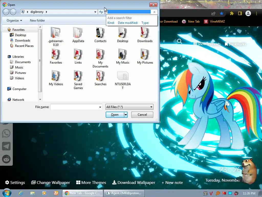
Task: Expand the path arrow after digibrony
Action: click(x=47, y=12)
